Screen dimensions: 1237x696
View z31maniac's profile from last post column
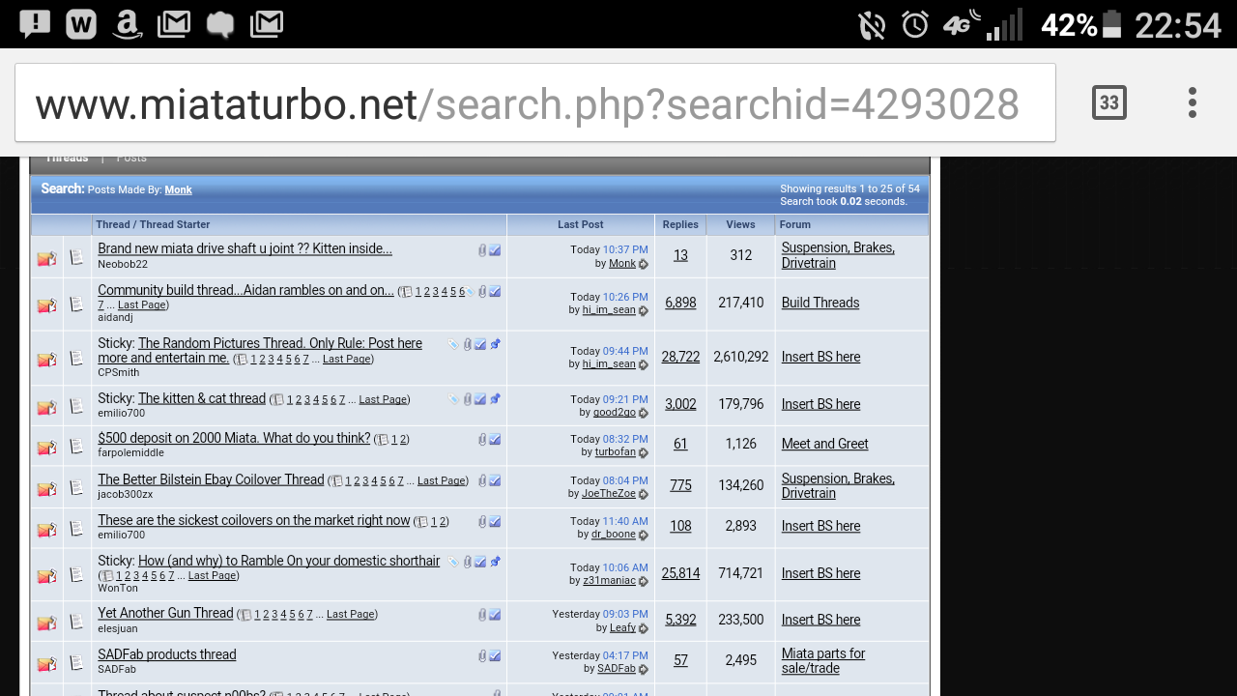[609, 581]
